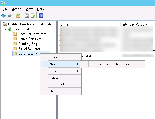Select Revoked Certificates tree label
Image resolution: width=155 pixels, height=119 pixels.
pyautogui.click(x=33, y=34)
